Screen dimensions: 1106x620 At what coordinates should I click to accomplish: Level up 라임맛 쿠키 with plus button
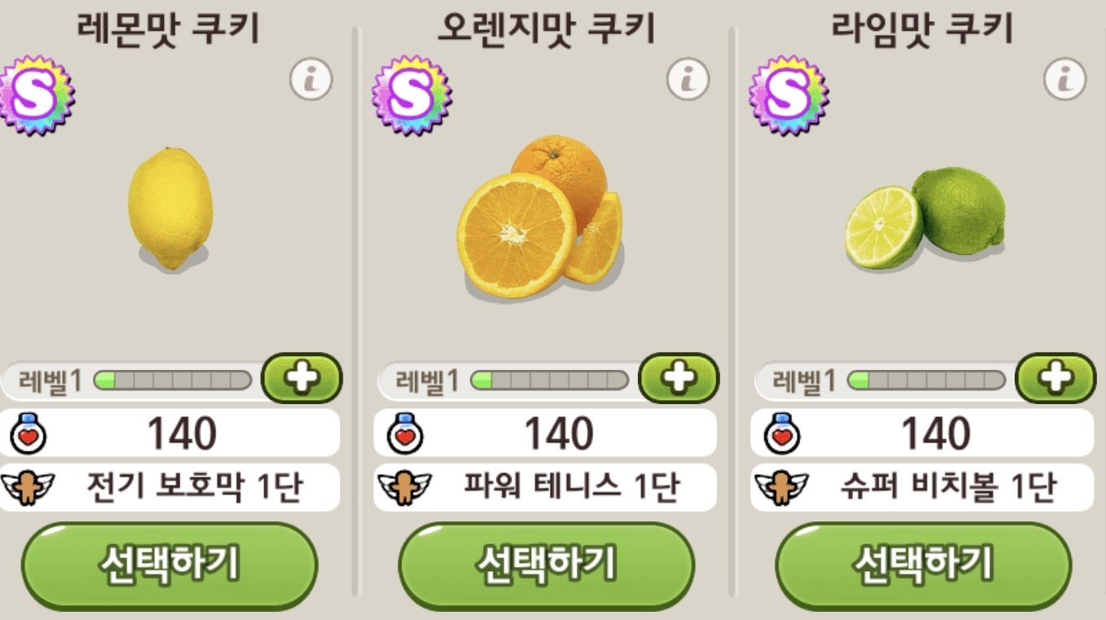pyautogui.click(x=1055, y=378)
